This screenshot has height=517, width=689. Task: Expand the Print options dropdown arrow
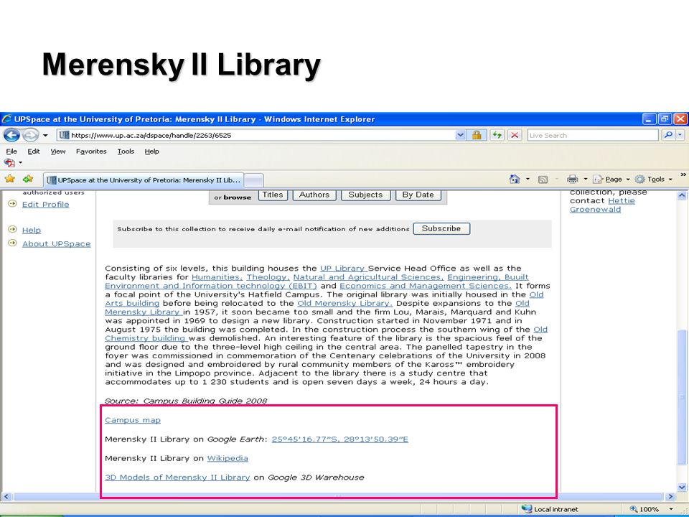point(586,180)
